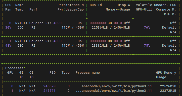Click GPU 1 temperature reading 58C
Viewport: 182px width, 96px height.
coord(20,46)
